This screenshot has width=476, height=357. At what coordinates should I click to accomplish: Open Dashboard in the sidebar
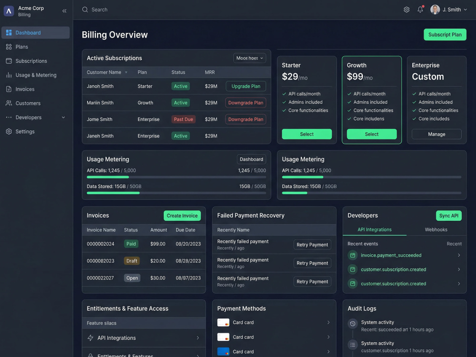tap(36, 32)
